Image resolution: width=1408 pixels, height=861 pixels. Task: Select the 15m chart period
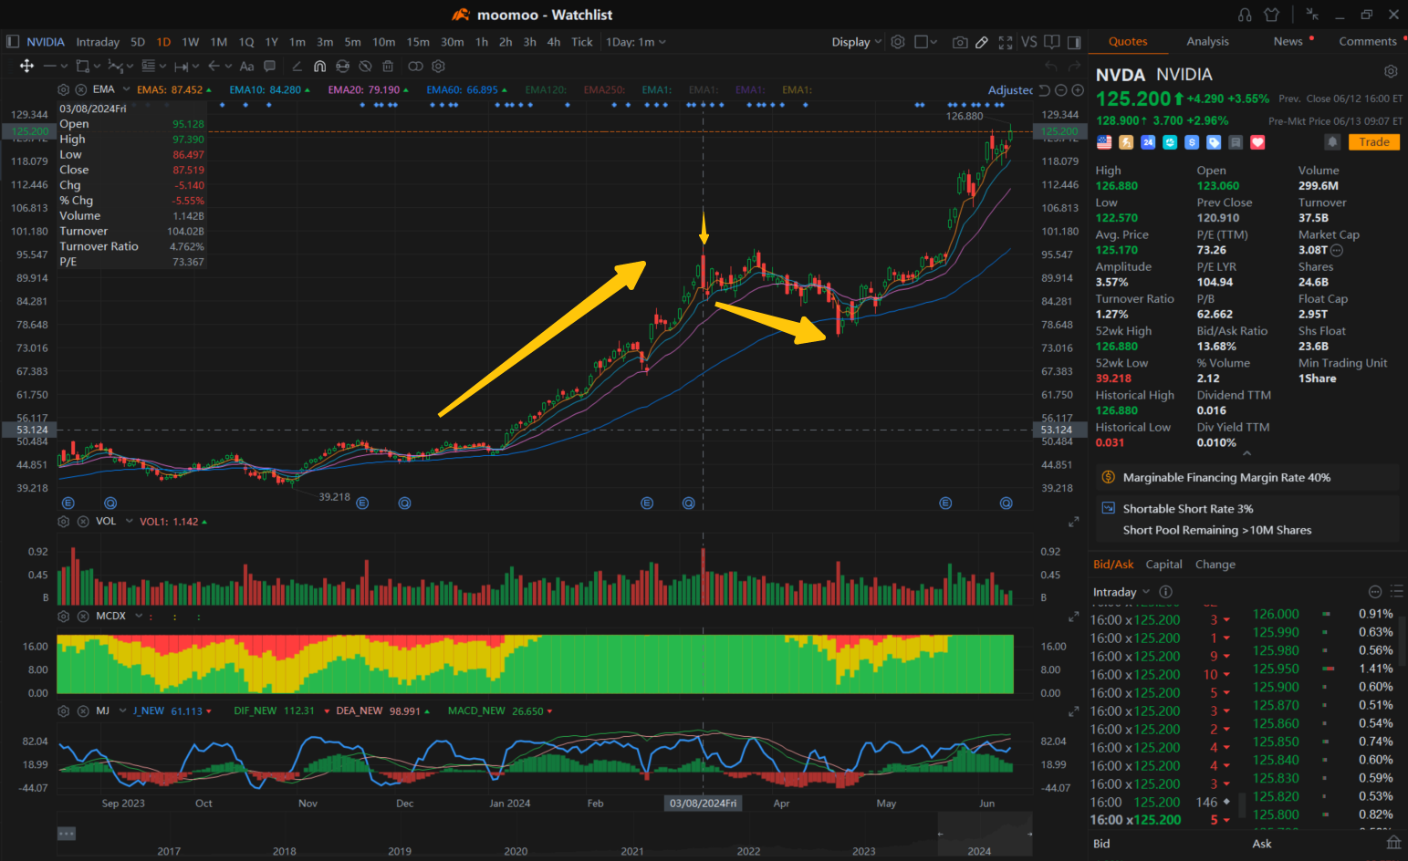pyautogui.click(x=418, y=42)
